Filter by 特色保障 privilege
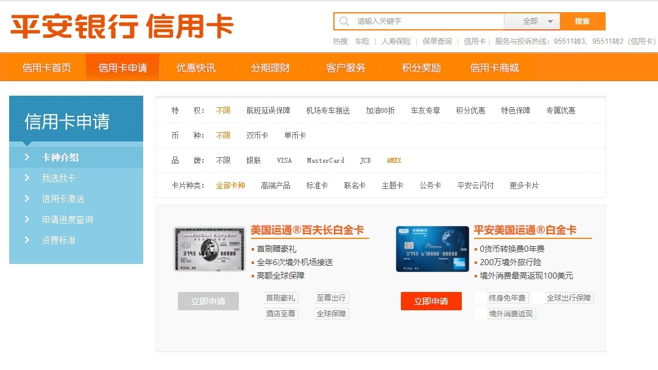658x370 pixels. coord(516,110)
